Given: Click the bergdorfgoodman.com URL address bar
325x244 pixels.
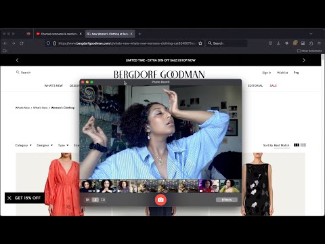Looking at the screenshot, I should [123, 43].
